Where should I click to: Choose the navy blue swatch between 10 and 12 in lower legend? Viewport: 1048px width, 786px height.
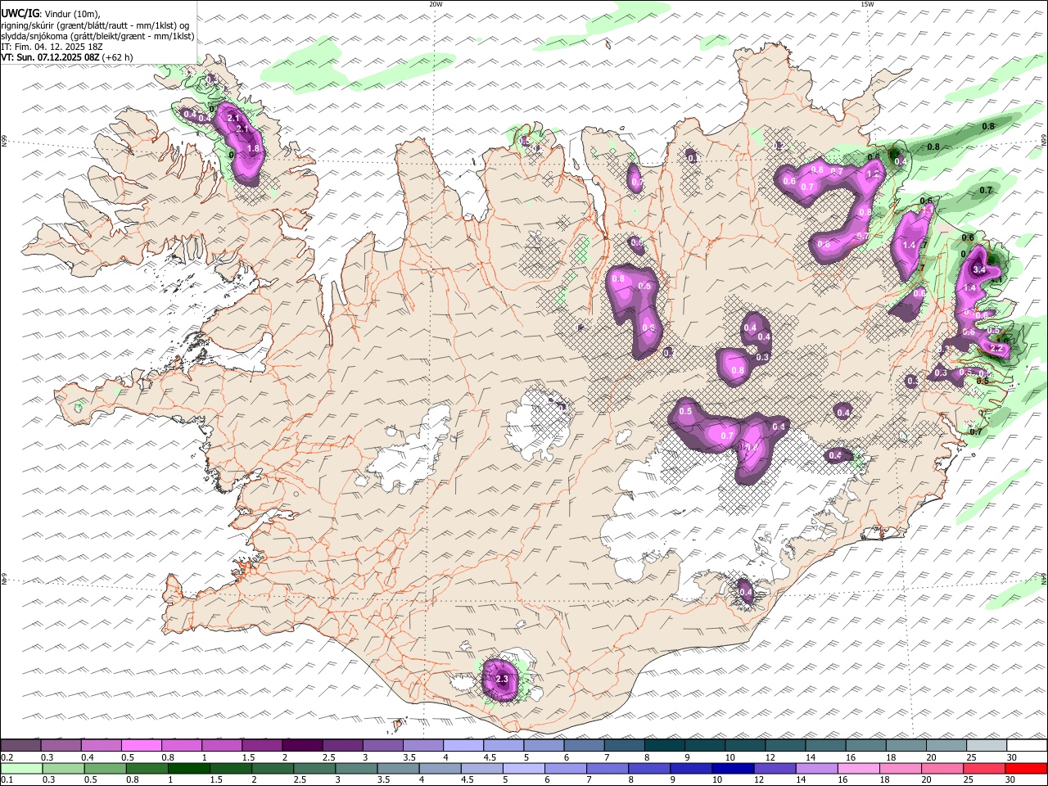(733, 769)
